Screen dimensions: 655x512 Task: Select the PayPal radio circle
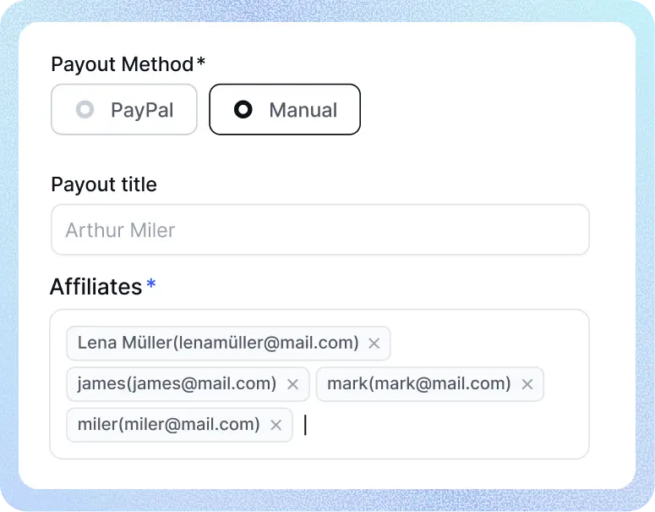pos(85,109)
